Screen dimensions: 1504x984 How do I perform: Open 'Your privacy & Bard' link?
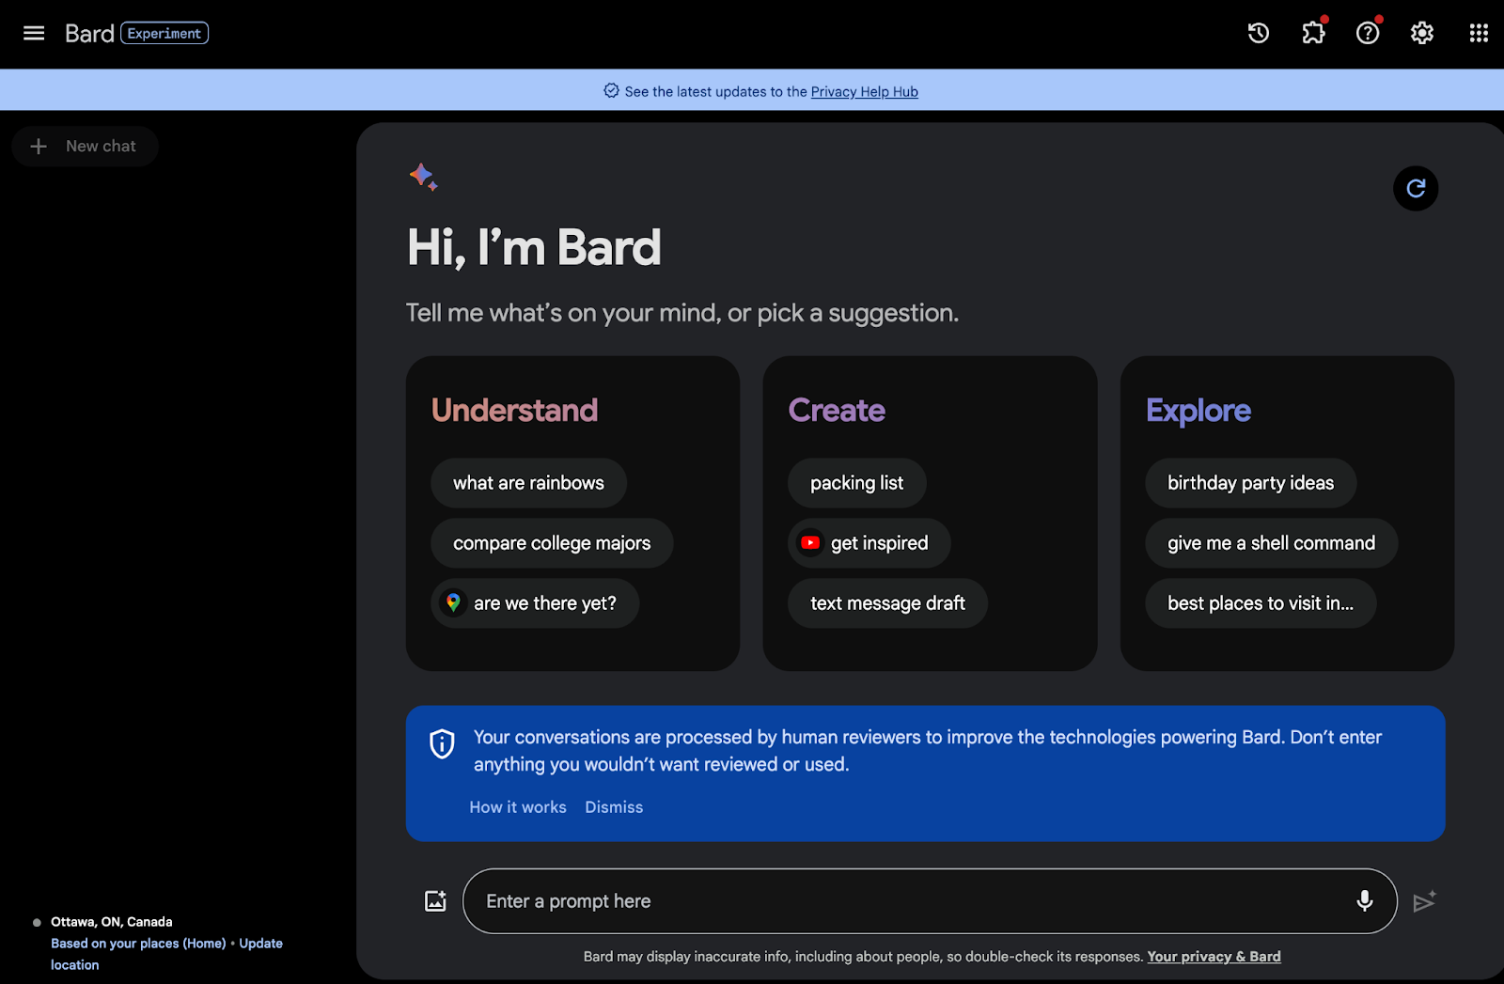[1214, 956]
